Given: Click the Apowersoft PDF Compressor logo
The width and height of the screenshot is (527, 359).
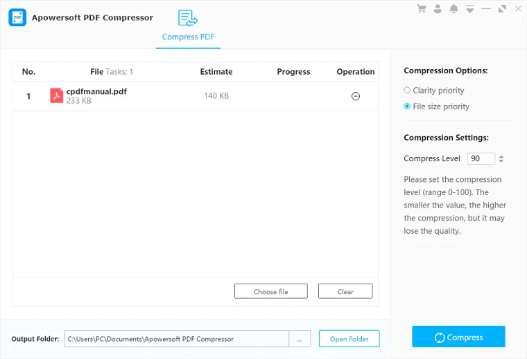Looking at the screenshot, I should pyautogui.click(x=17, y=18).
